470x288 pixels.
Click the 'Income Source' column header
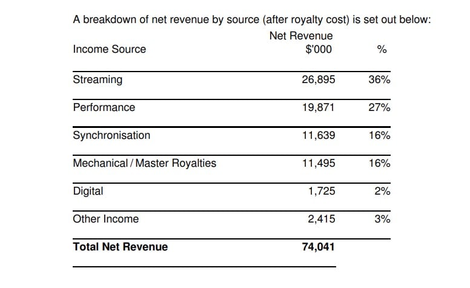pos(109,49)
